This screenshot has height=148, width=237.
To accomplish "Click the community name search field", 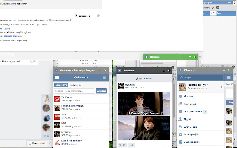I will coord(74,91).
